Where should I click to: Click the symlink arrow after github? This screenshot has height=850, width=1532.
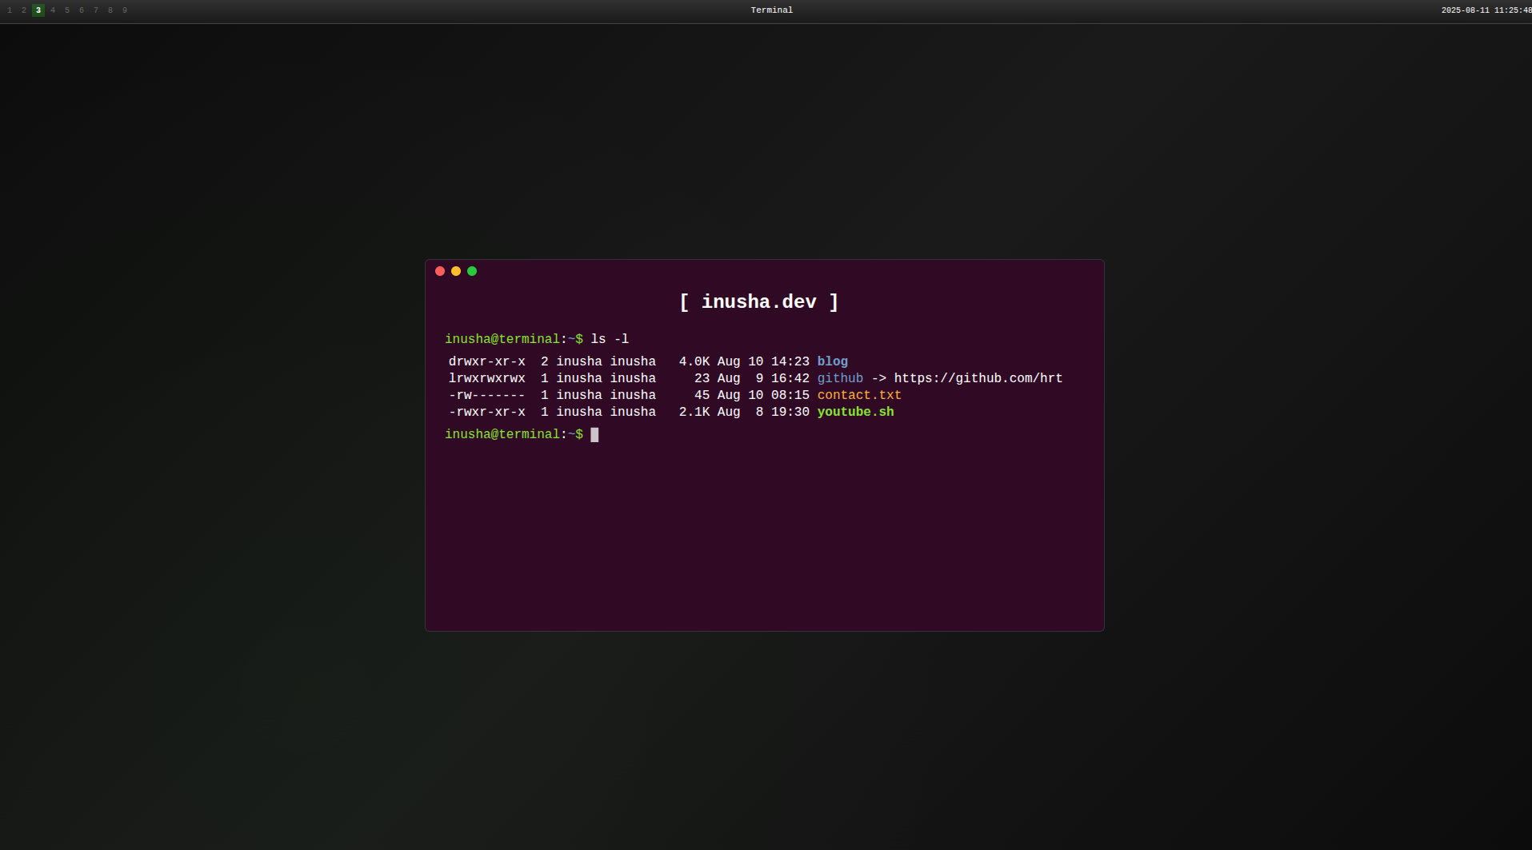pyautogui.click(x=878, y=378)
